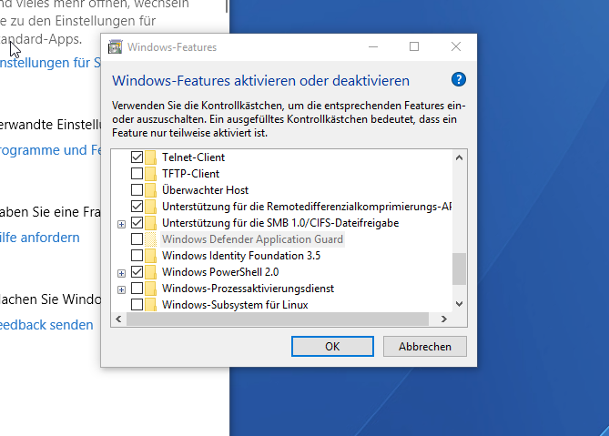Click 'Feedback senden' link in Settings window
This screenshot has width=609, height=436.
click(46, 325)
